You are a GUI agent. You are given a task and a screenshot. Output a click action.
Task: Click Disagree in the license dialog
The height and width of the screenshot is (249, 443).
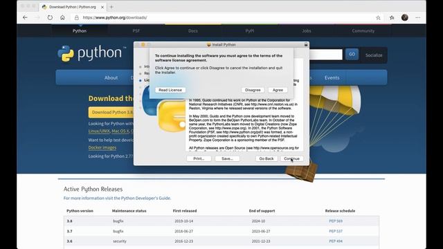[253, 90]
